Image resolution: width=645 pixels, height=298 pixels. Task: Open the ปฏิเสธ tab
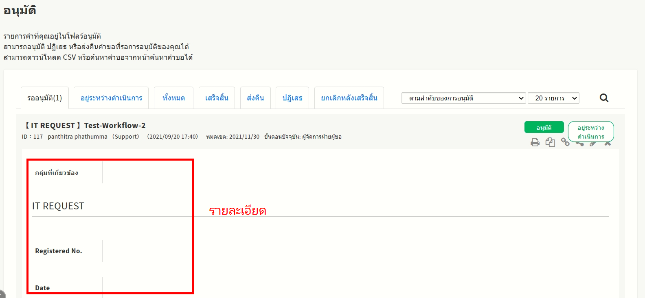(292, 98)
